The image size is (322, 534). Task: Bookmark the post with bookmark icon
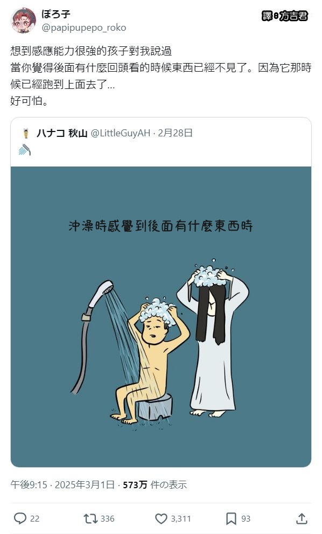(x=231, y=519)
